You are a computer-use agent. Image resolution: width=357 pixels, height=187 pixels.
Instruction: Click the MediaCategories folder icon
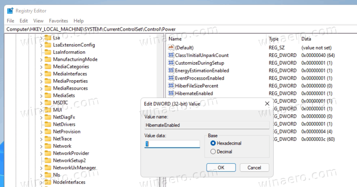(48, 66)
